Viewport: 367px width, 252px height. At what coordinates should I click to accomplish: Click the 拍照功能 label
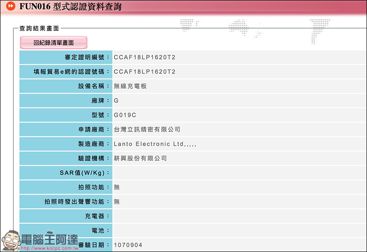coord(94,187)
